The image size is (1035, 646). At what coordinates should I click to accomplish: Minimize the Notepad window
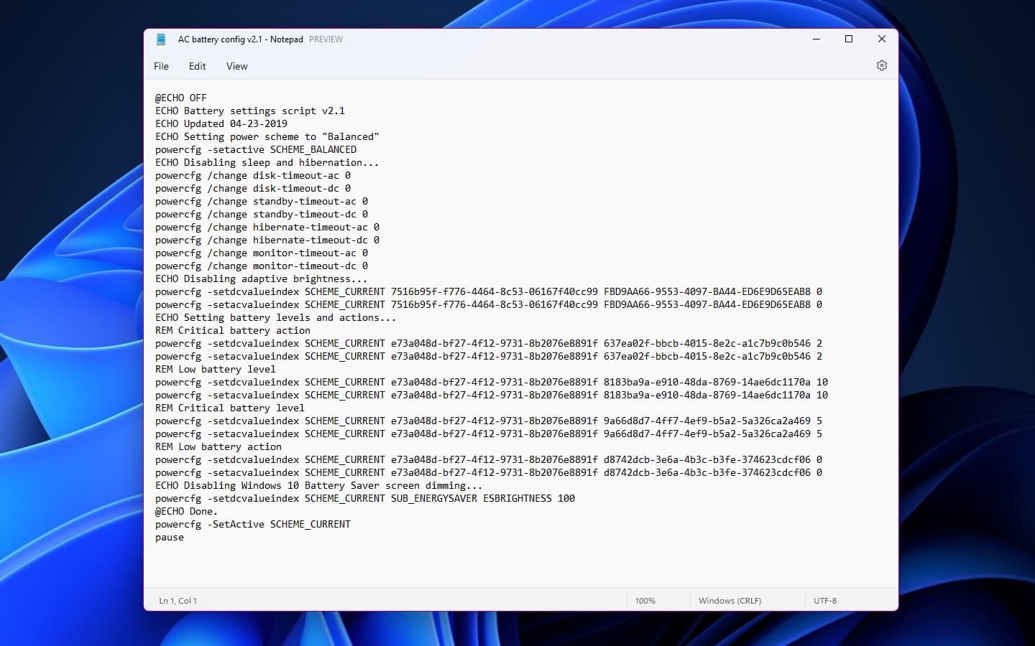pyautogui.click(x=816, y=39)
